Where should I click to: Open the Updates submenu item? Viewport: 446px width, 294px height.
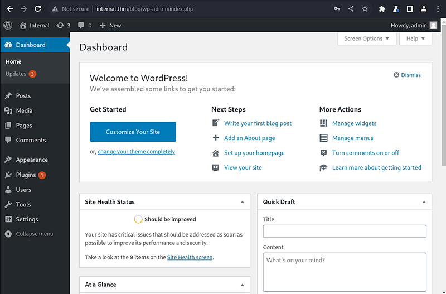[21, 74]
